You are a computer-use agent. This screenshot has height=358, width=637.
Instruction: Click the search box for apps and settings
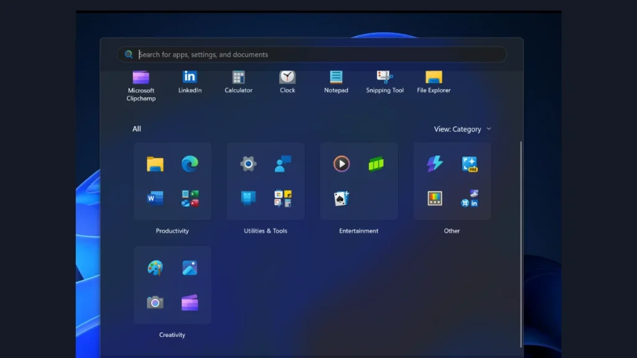pyautogui.click(x=312, y=55)
